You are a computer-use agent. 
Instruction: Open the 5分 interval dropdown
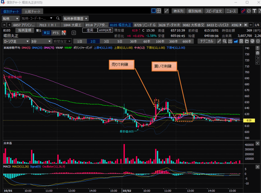[40, 41]
